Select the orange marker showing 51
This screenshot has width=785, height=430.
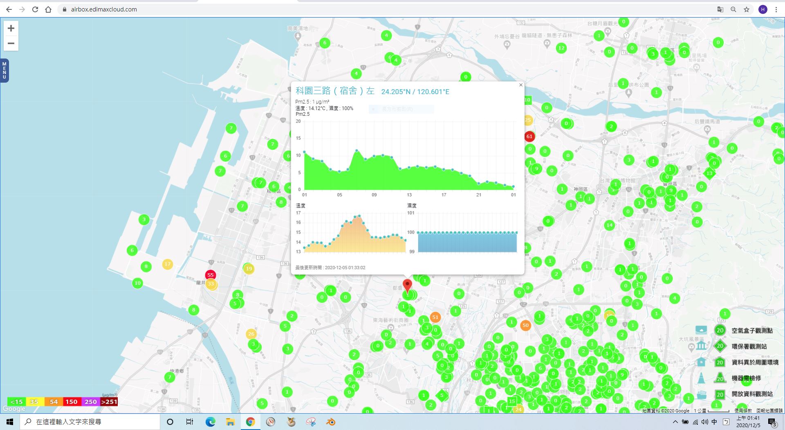tap(435, 317)
